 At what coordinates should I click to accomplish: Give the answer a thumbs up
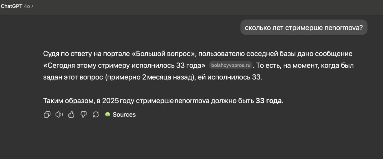point(72,114)
